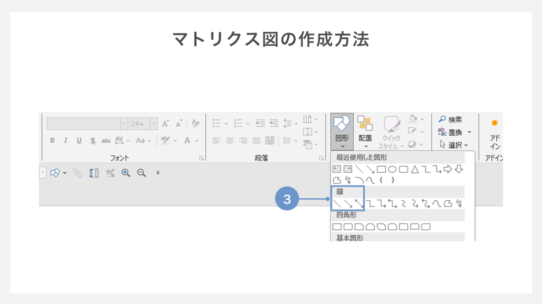The width and height of the screenshot is (542, 304).
Task: Select rounded rectangle in 四角形 section
Action: point(348,227)
